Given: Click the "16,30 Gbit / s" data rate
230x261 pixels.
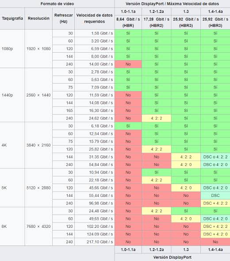Looking at the screenshot, I should (101, 111).
